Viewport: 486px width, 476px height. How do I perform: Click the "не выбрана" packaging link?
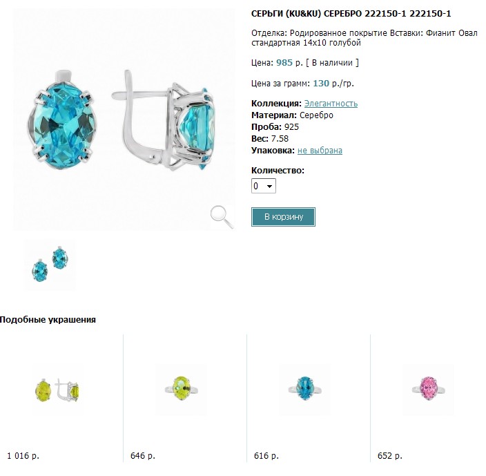320,151
